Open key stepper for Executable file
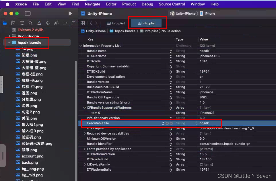This screenshot has height=181, width=276. pos(163,123)
